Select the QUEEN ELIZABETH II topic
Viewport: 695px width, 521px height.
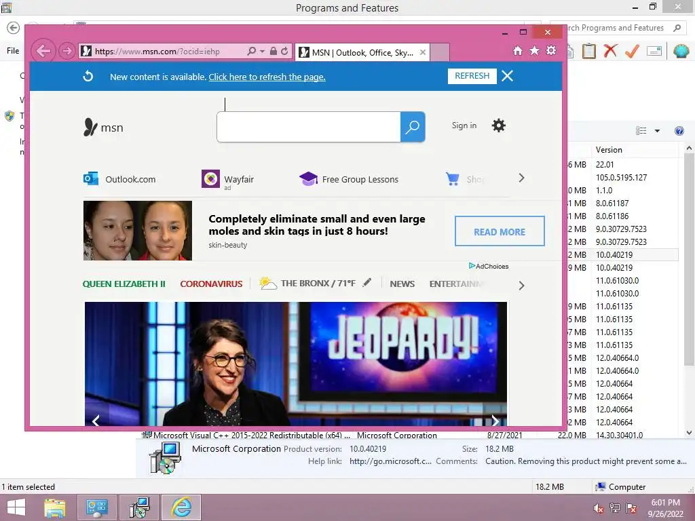point(124,284)
